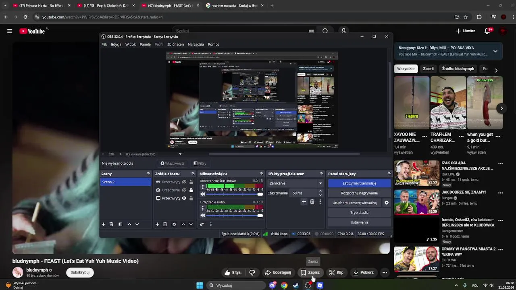Add a new scene in Sceny panel
The height and width of the screenshot is (290, 516).
click(x=103, y=224)
